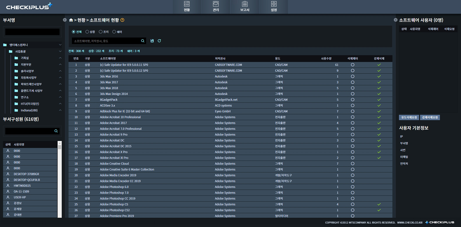Click green check for 3ds Max 2016 row
Screen dimensions: 461x227
(x=379, y=77)
